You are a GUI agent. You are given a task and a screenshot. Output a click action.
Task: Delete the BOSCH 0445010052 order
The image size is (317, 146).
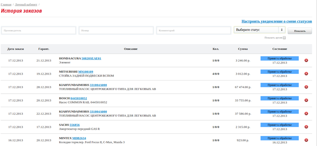tap(306, 100)
